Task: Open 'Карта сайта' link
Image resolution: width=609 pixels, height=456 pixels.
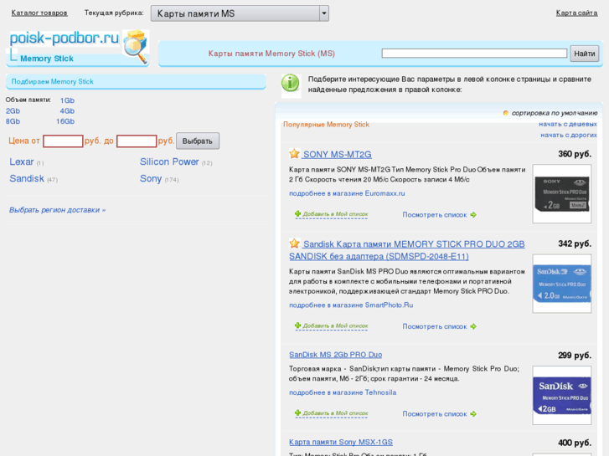Action: (577, 13)
